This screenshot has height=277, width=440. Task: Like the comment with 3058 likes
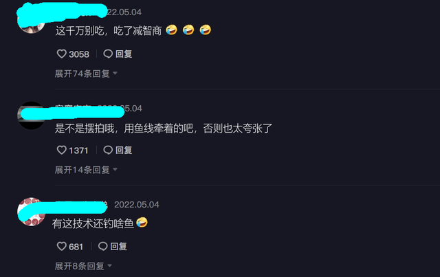[61, 54]
